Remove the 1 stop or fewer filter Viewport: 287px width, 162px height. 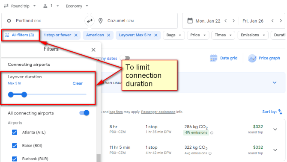pos(76,35)
